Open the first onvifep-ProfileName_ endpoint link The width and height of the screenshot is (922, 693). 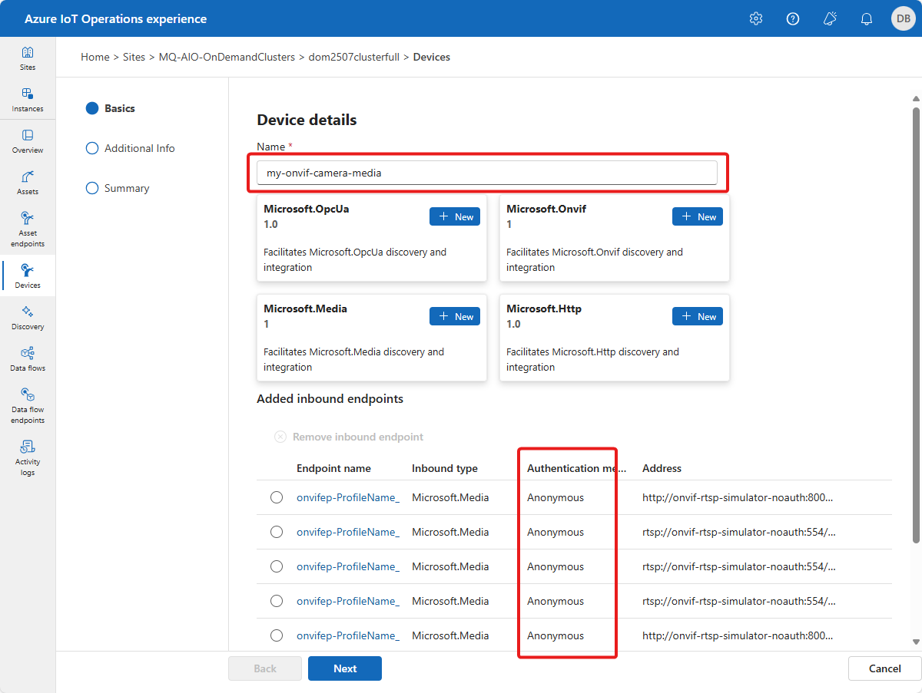click(348, 497)
